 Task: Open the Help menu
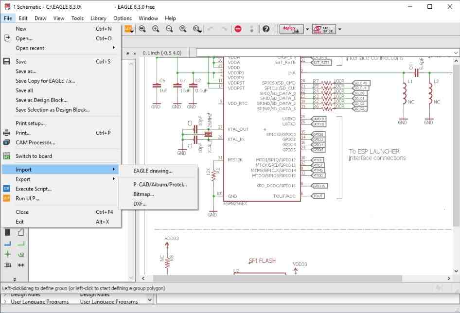(x=170, y=18)
